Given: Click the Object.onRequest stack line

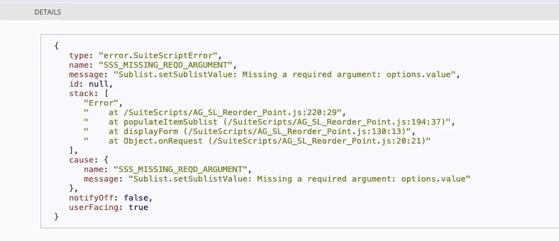Looking at the screenshot, I should 257,140.
